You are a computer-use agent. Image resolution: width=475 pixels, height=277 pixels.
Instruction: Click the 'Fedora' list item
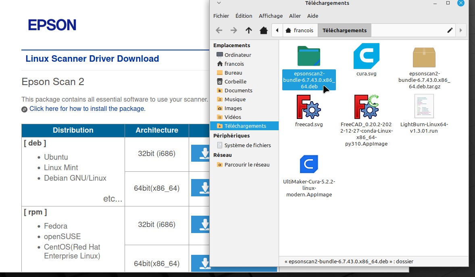point(56,226)
